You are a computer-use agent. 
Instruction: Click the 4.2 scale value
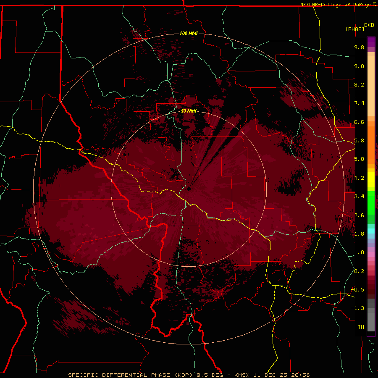359,178
